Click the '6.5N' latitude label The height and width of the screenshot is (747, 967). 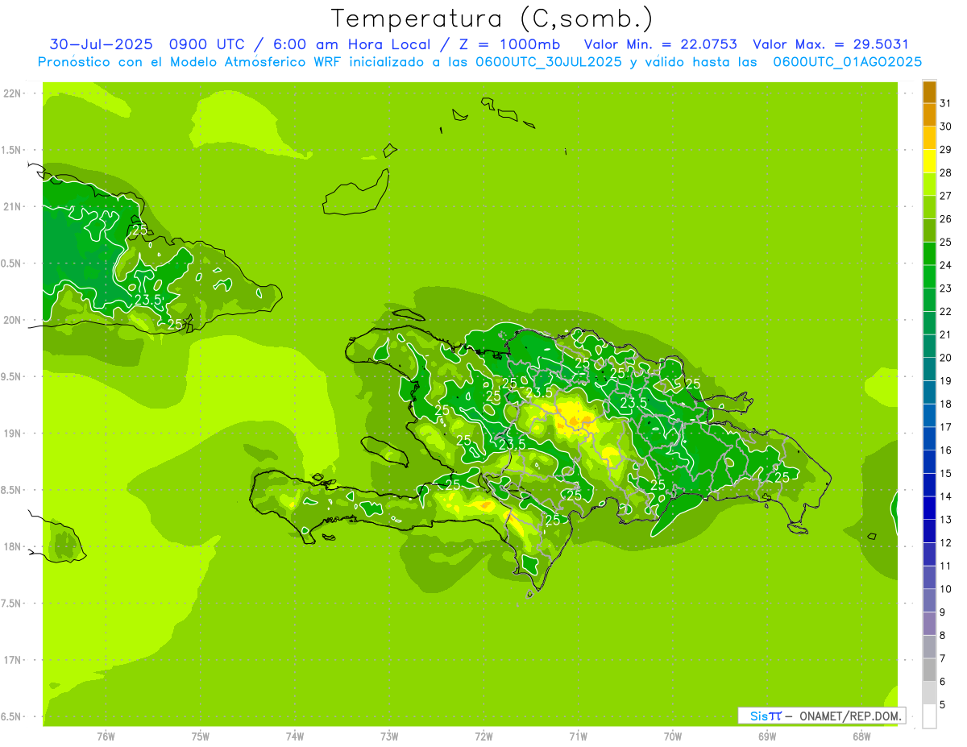tap(12, 717)
